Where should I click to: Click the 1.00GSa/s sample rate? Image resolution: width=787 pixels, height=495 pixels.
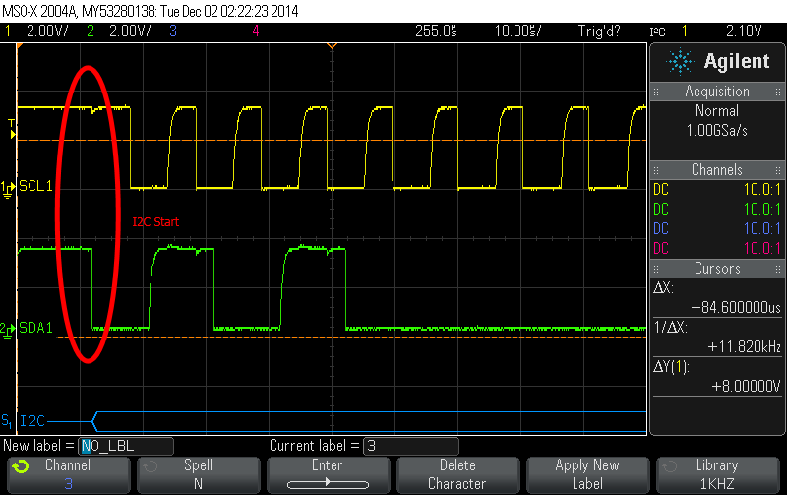717,131
